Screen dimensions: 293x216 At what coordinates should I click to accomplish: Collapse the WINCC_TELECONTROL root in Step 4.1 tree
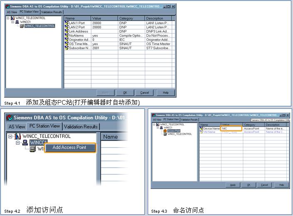(8, 18)
